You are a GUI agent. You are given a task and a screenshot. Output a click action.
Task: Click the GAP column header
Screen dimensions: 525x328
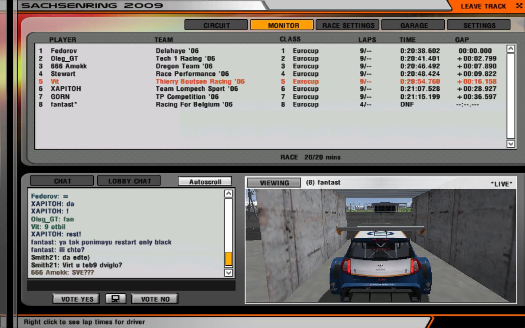[x=462, y=39]
